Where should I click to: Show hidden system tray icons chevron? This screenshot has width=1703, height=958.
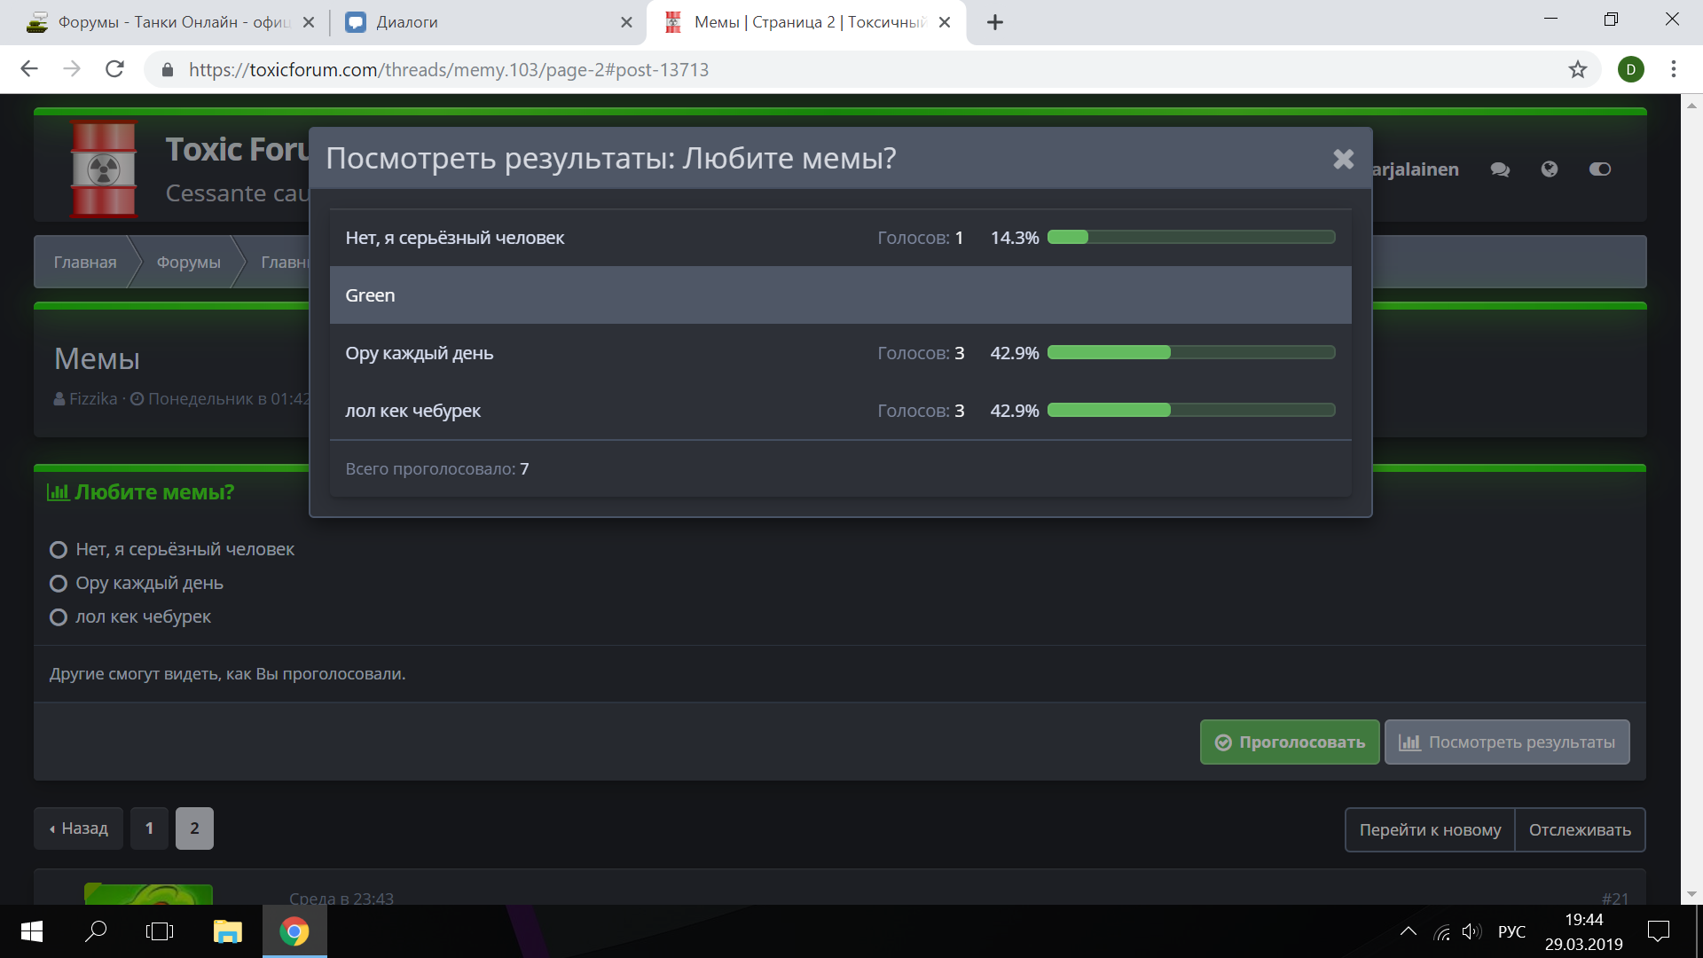(x=1408, y=931)
